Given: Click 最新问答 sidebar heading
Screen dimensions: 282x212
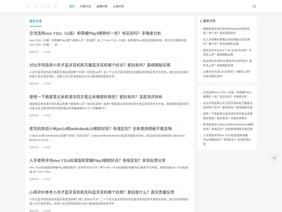Looking at the screenshot, I should [x=209, y=21].
